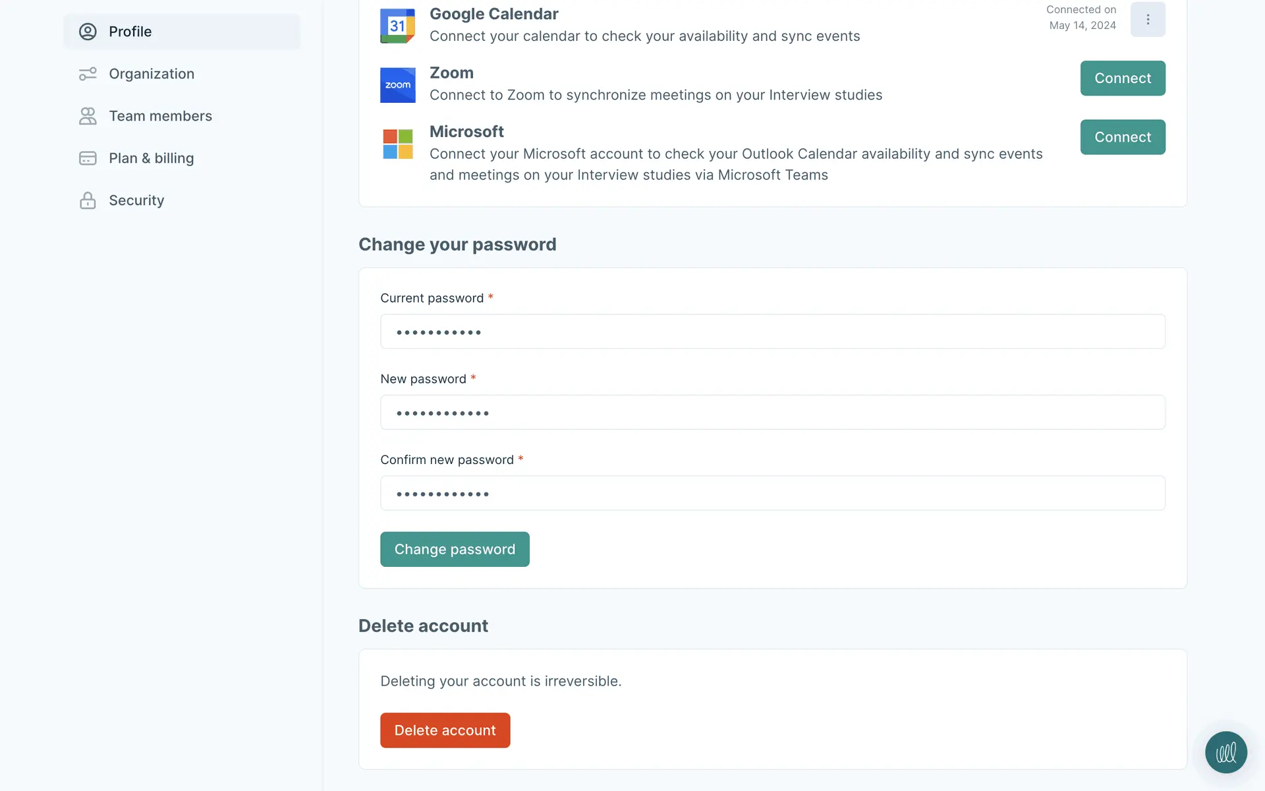Focus the Current password field
1265x791 pixels.
coord(772,332)
